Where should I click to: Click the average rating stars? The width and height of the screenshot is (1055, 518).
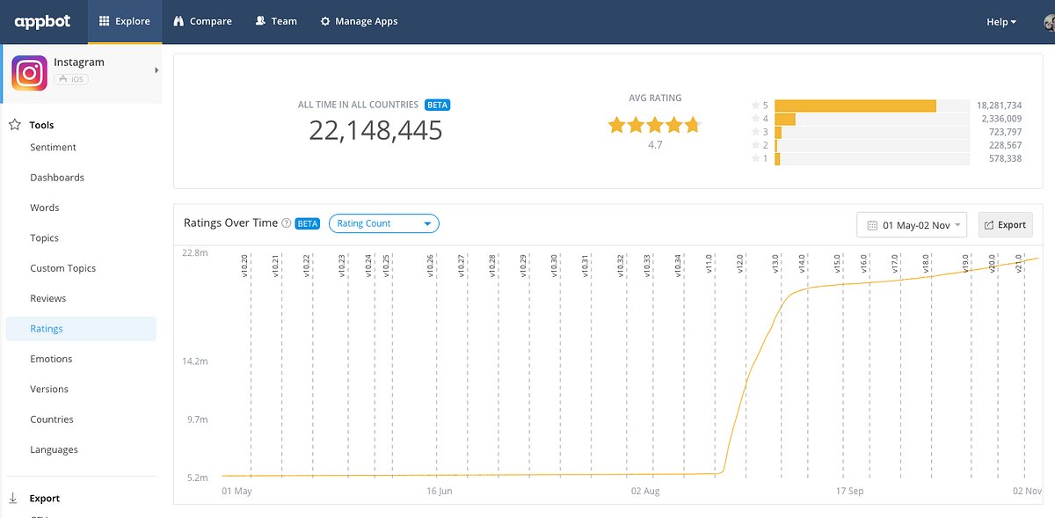pyautogui.click(x=654, y=125)
